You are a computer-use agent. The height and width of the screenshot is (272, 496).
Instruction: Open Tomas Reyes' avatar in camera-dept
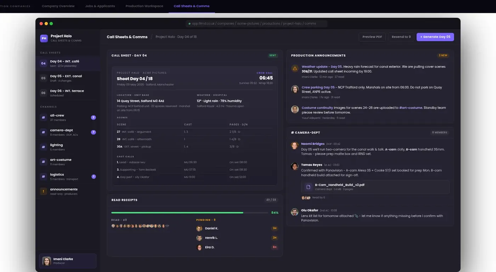point(294,166)
